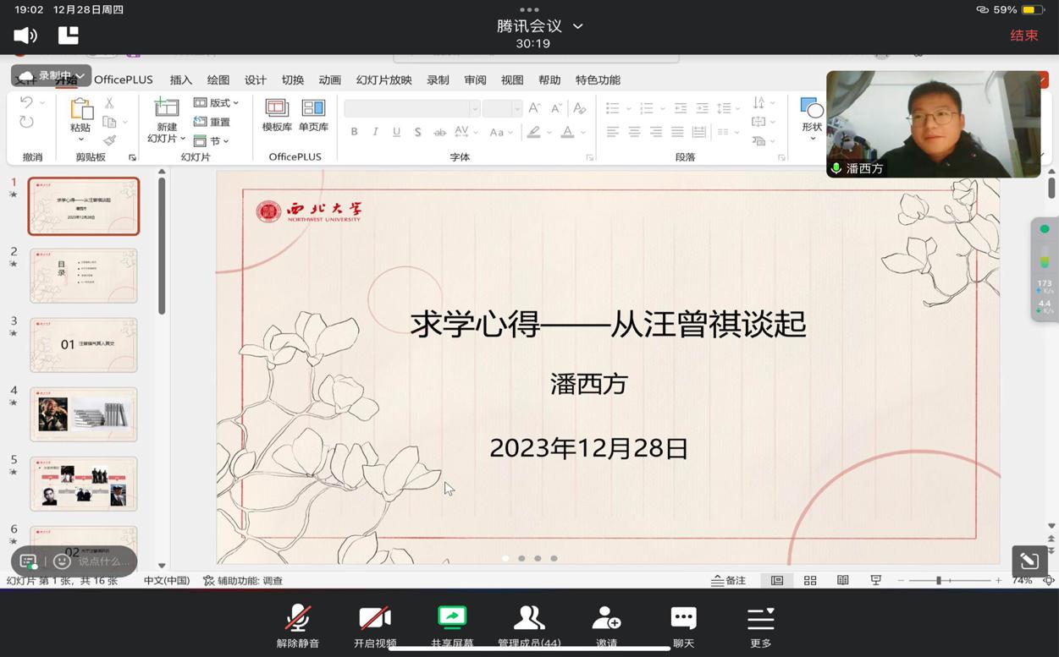
Task: Click the Paste (粘贴) clipboard icon
Action: [80, 109]
